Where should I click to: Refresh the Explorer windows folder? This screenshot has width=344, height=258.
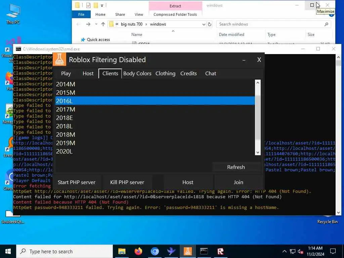click(210, 24)
